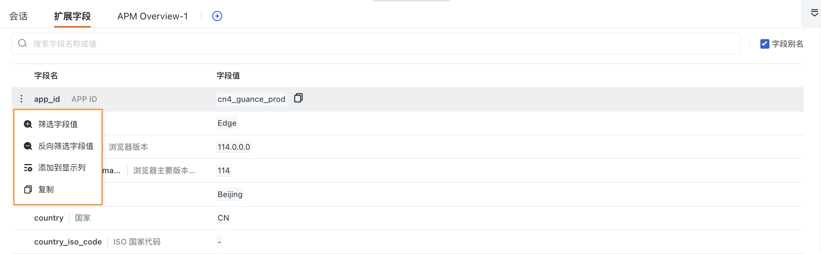Switch to the 会话 tab

point(19,16)
